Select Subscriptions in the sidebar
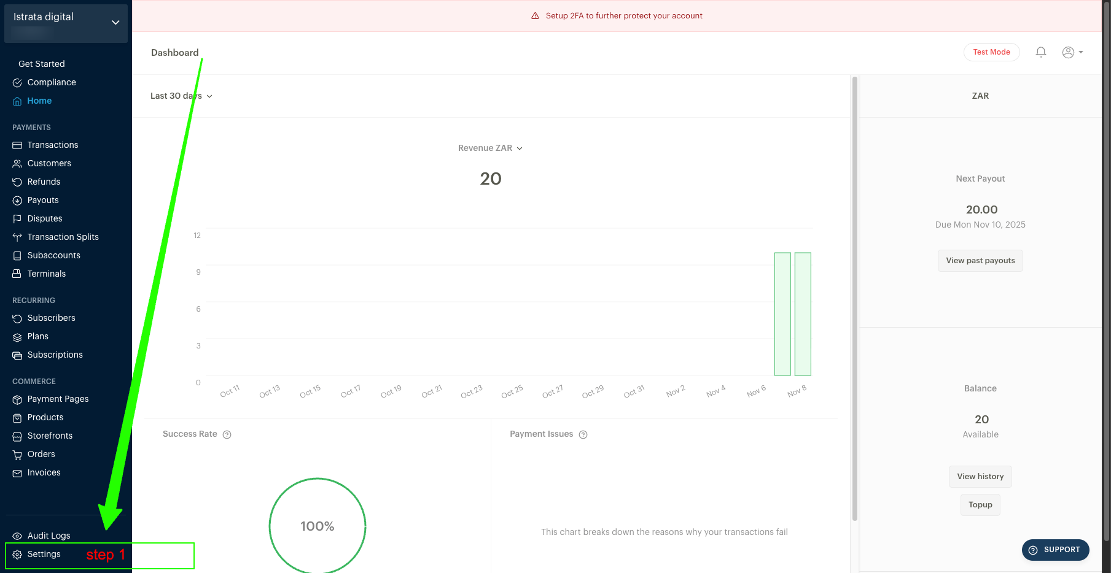This screenshot has height=573, width=1111. 55,355
